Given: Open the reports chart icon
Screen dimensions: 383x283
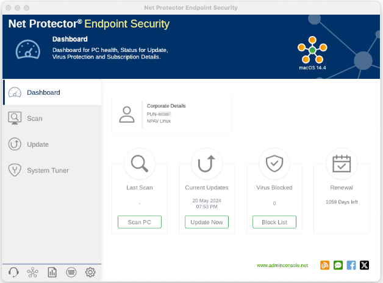Looking at the screenshot, I should click(x=52, y=273).
